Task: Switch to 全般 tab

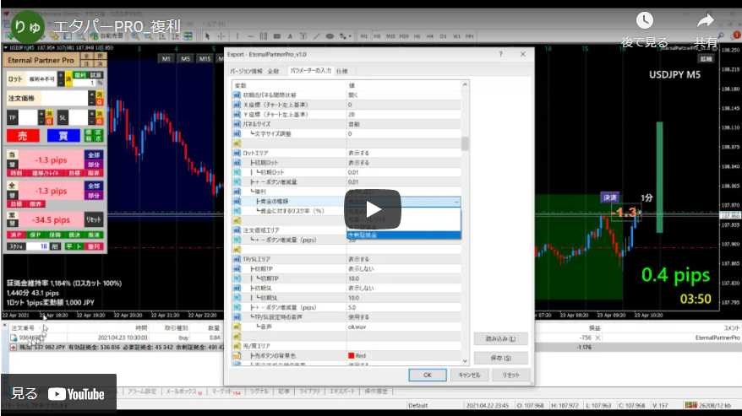Action: tap(274, 72)
